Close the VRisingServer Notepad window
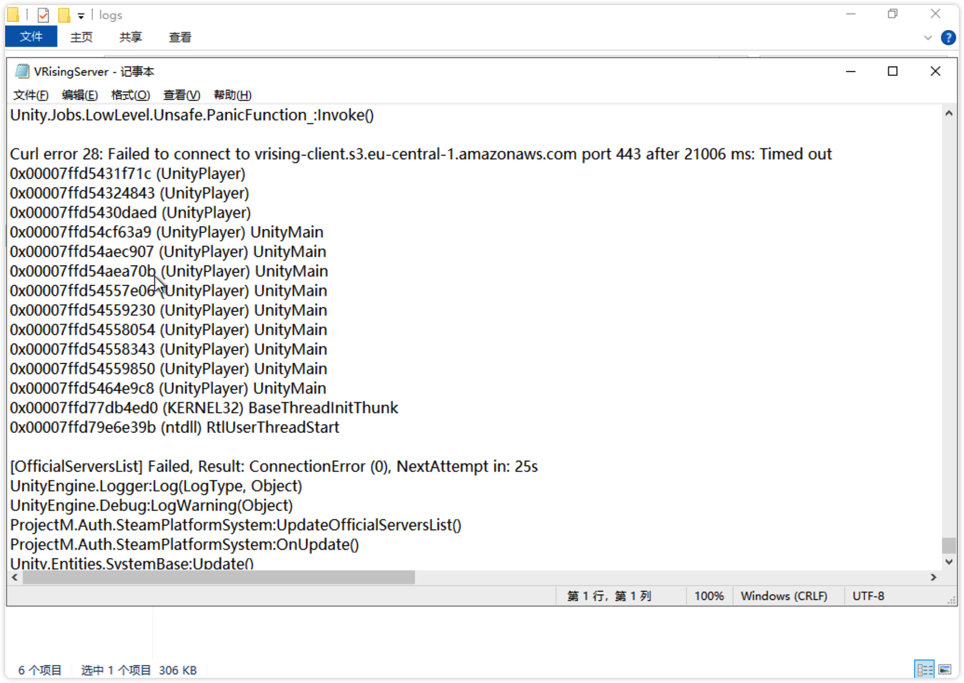This screenshot has height=683, width=964. pyautogui.click(x=935, y=71)
